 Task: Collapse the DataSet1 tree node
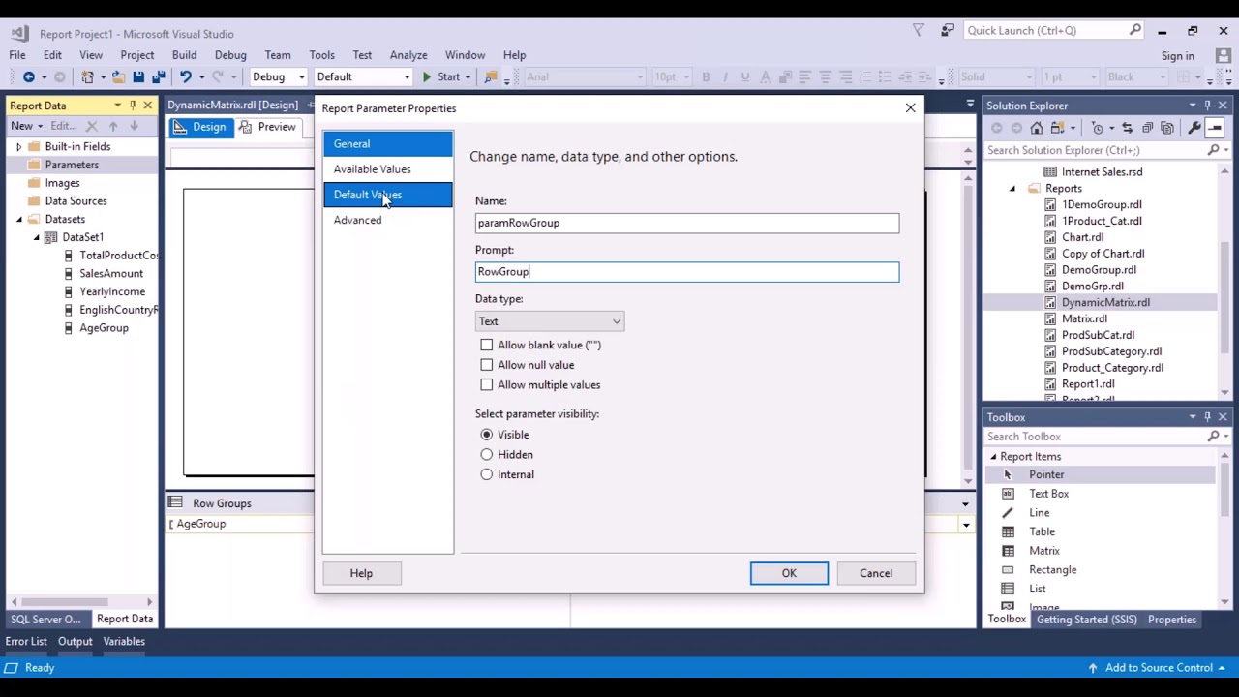tap(37, 237)
